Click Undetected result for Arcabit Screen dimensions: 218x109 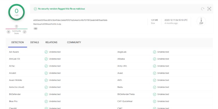coord(55,73)
